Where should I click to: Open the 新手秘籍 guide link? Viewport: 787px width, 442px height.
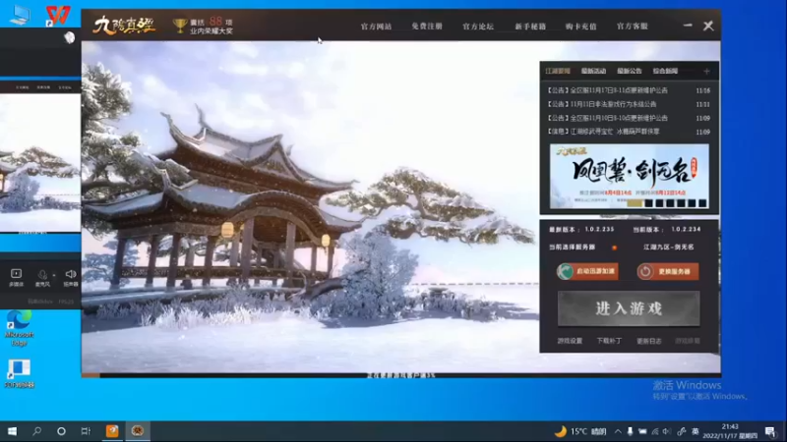(530, 27)
